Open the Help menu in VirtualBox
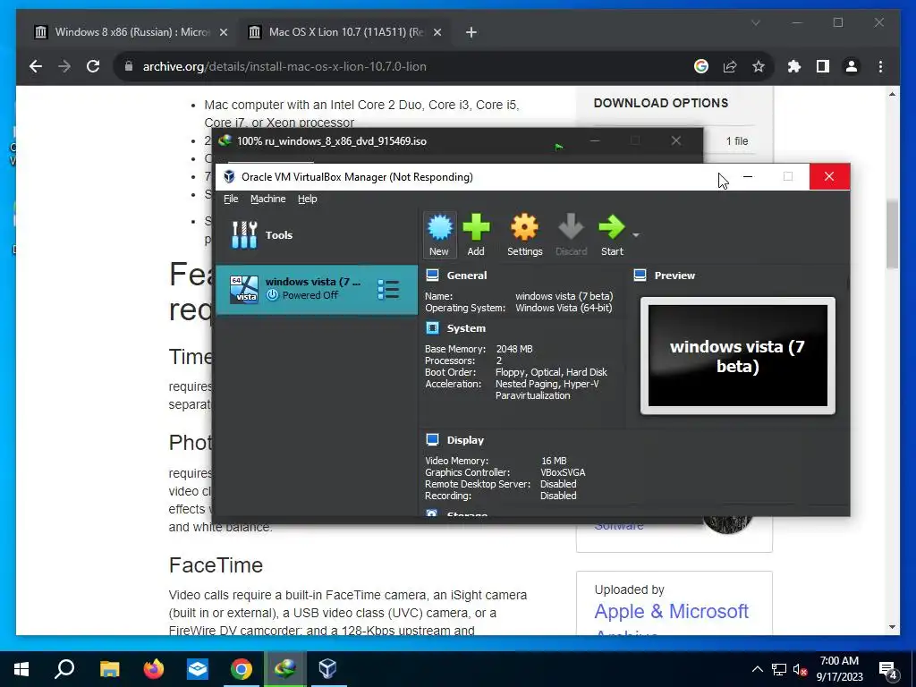916x687 pixels. (308, 199)
